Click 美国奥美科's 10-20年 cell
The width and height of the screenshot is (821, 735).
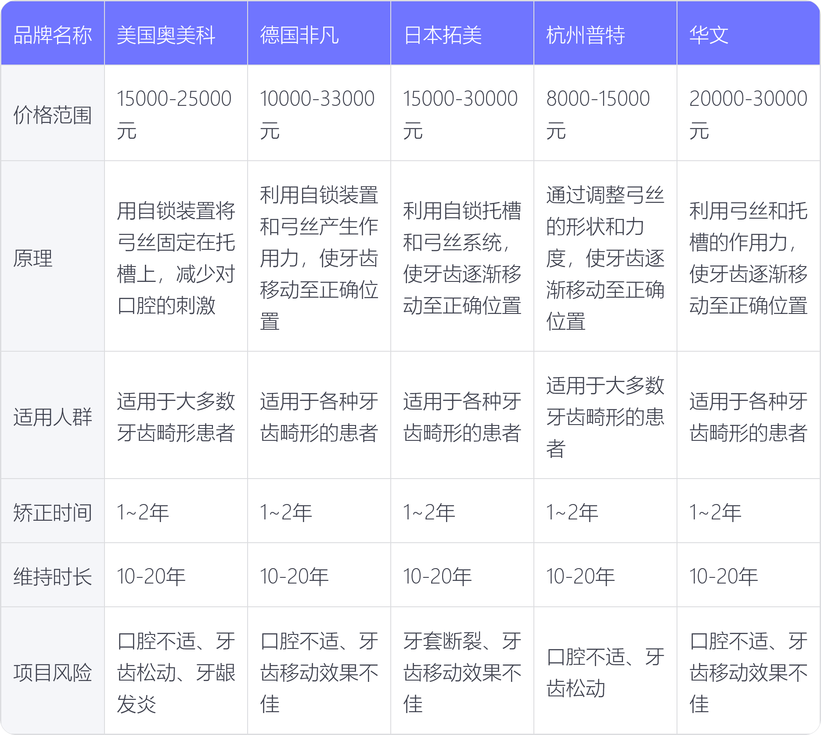(x=176, y=575)
